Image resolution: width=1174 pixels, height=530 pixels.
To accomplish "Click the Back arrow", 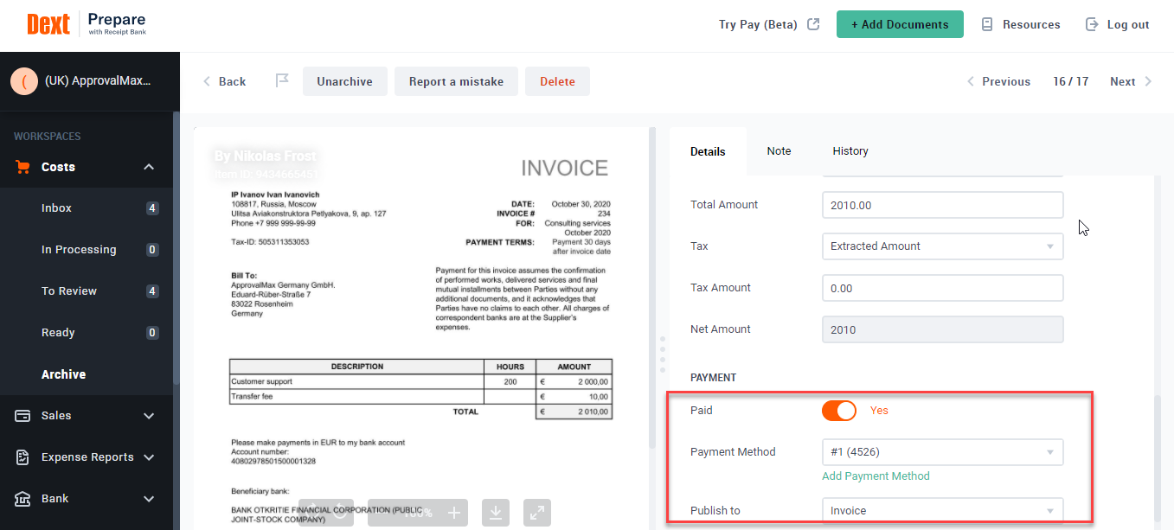I will pyautogui.click(x=207, y=81).
